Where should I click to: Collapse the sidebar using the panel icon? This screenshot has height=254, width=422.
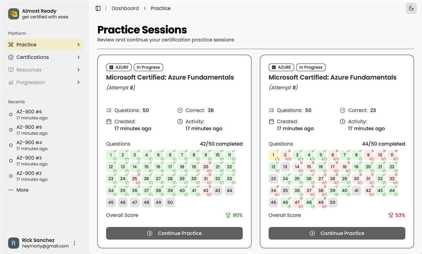coord(98,8)
